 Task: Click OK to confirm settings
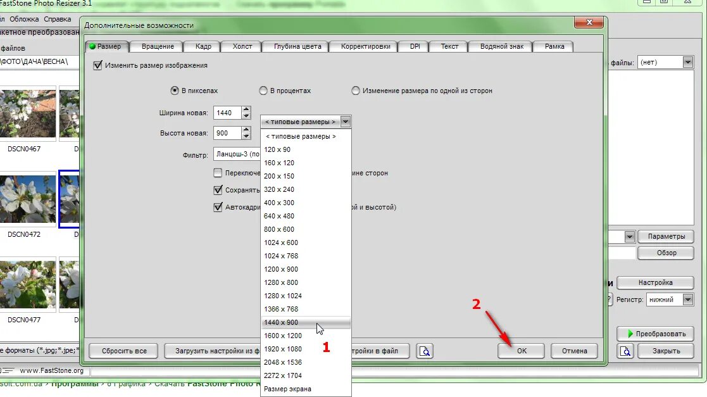[x=522, y=351]
